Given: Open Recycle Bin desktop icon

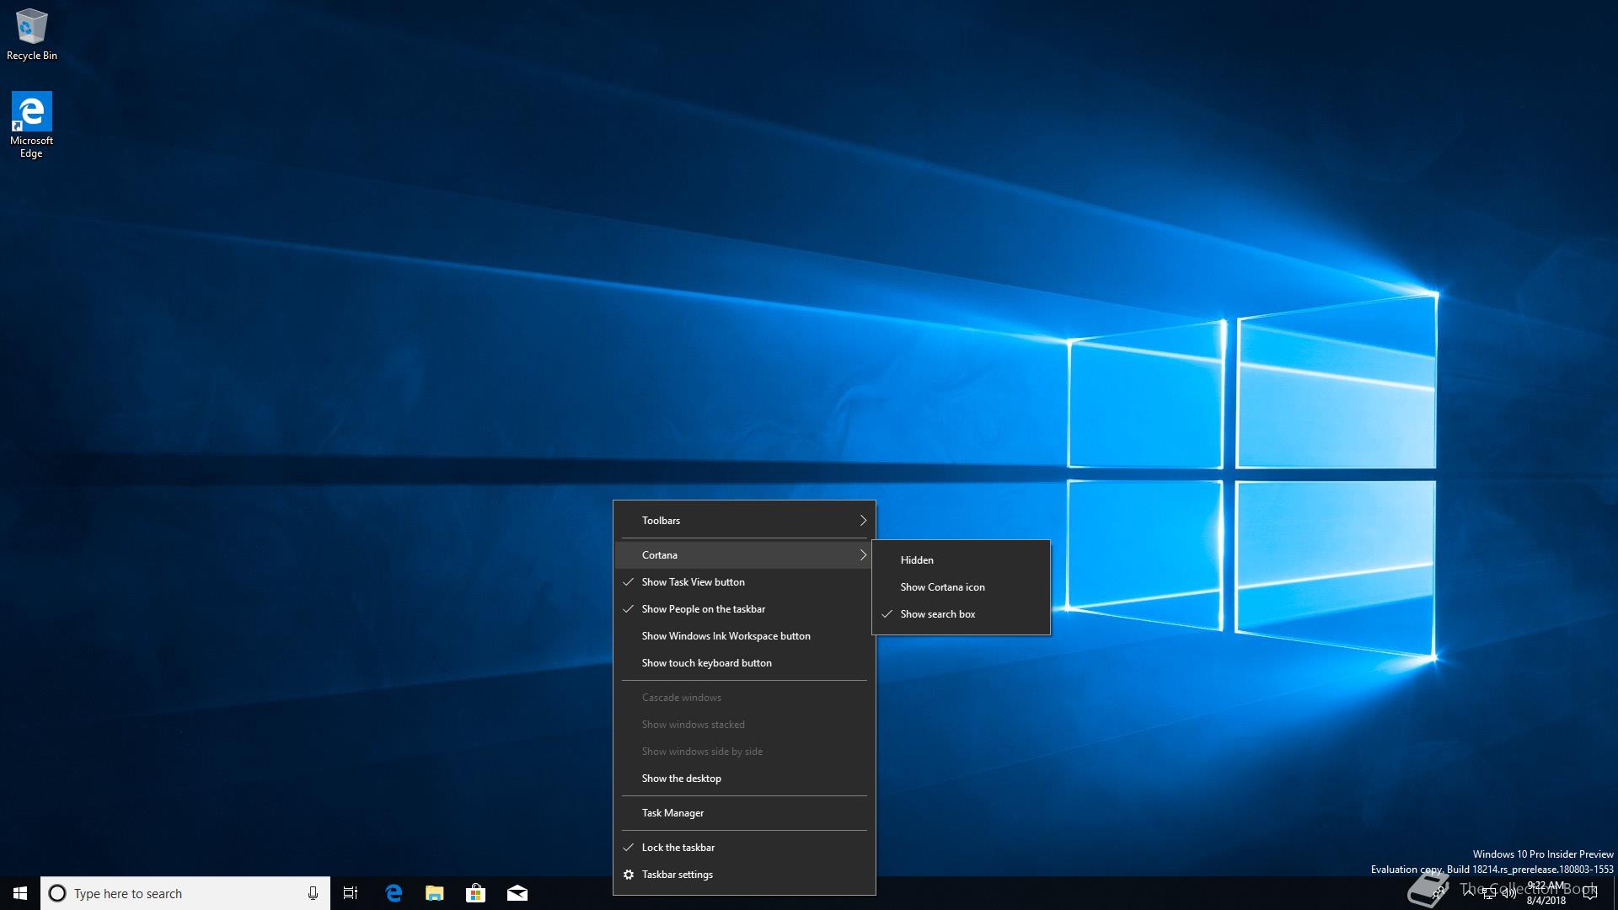Looking at the screenshot, I should pyautogui.click(x=32, y=34).
